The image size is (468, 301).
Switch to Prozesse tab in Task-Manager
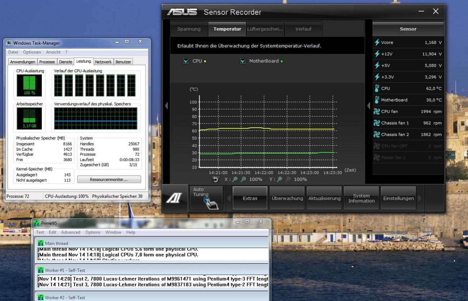pyautogui.click(x=47, y=62)
